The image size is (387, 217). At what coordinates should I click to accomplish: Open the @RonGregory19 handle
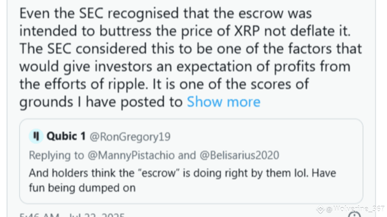pos(130,137)
